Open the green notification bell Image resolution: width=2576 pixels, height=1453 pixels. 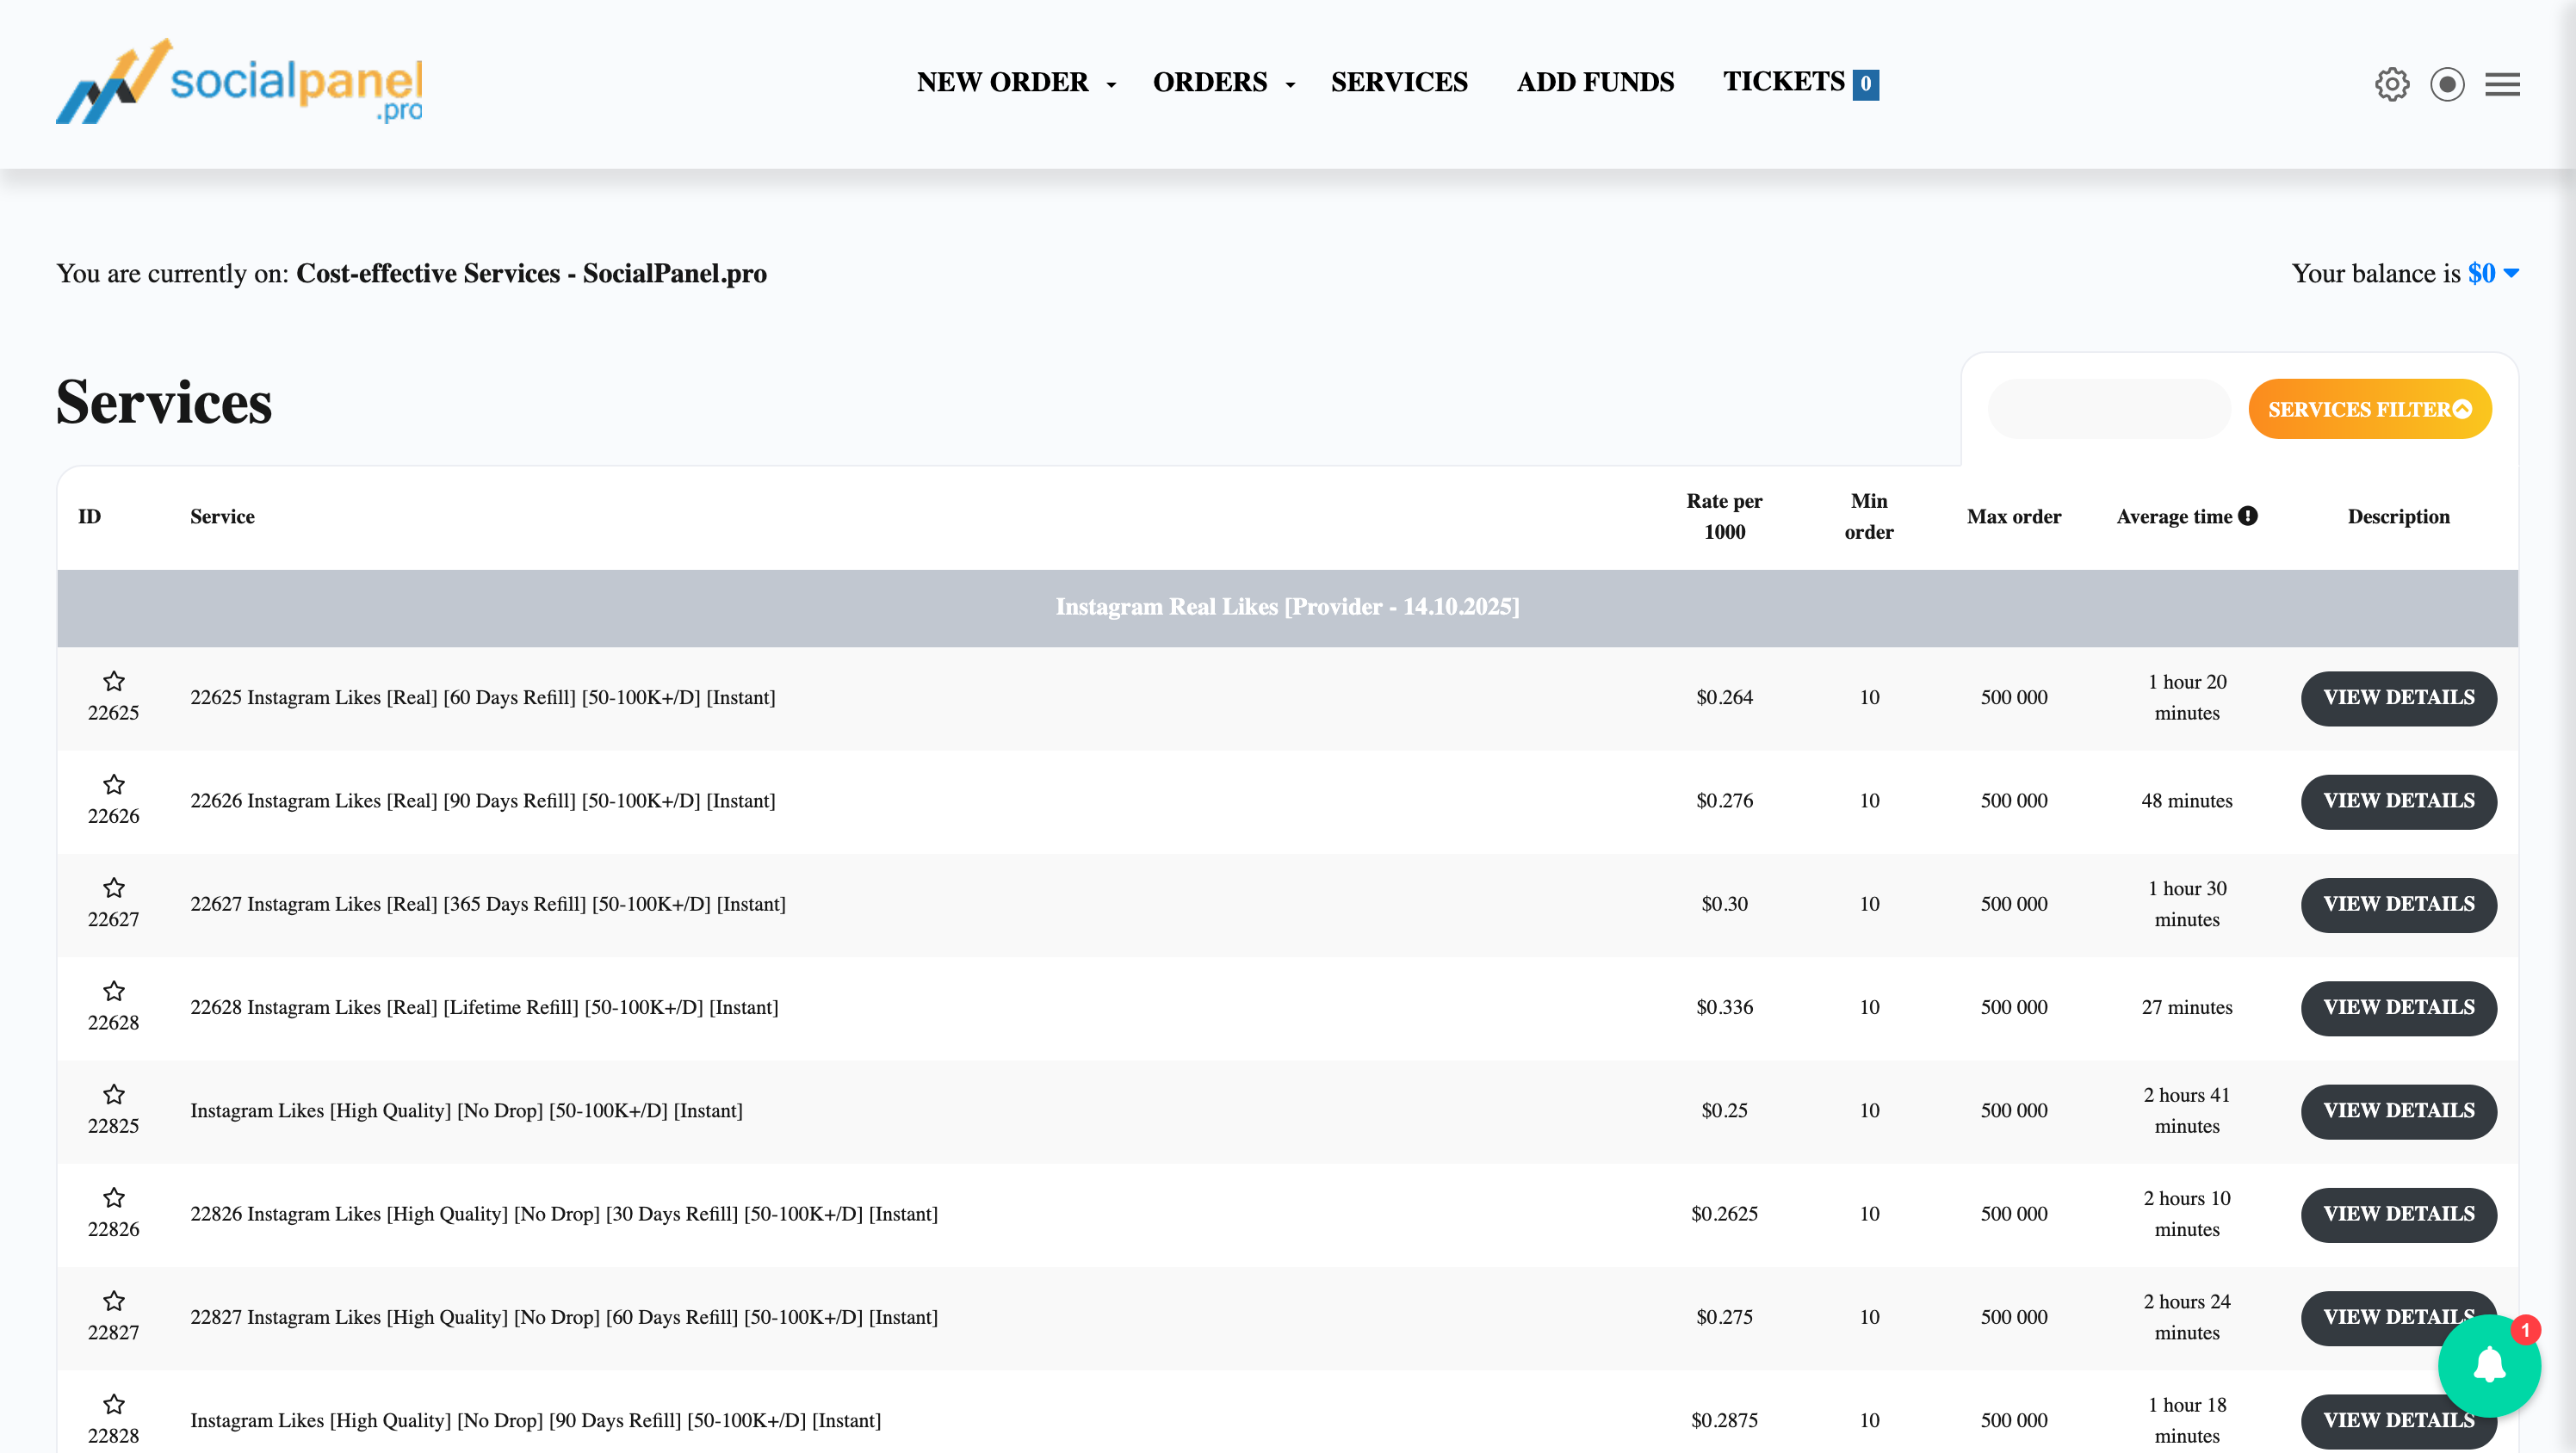tap(2489, 1365)
